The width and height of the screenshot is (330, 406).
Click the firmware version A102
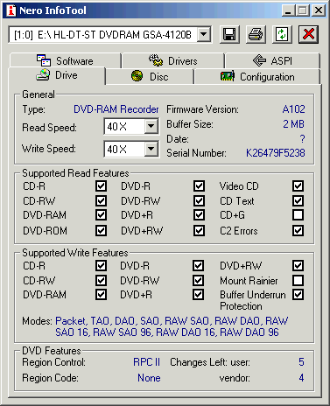(x=293, y=109)
